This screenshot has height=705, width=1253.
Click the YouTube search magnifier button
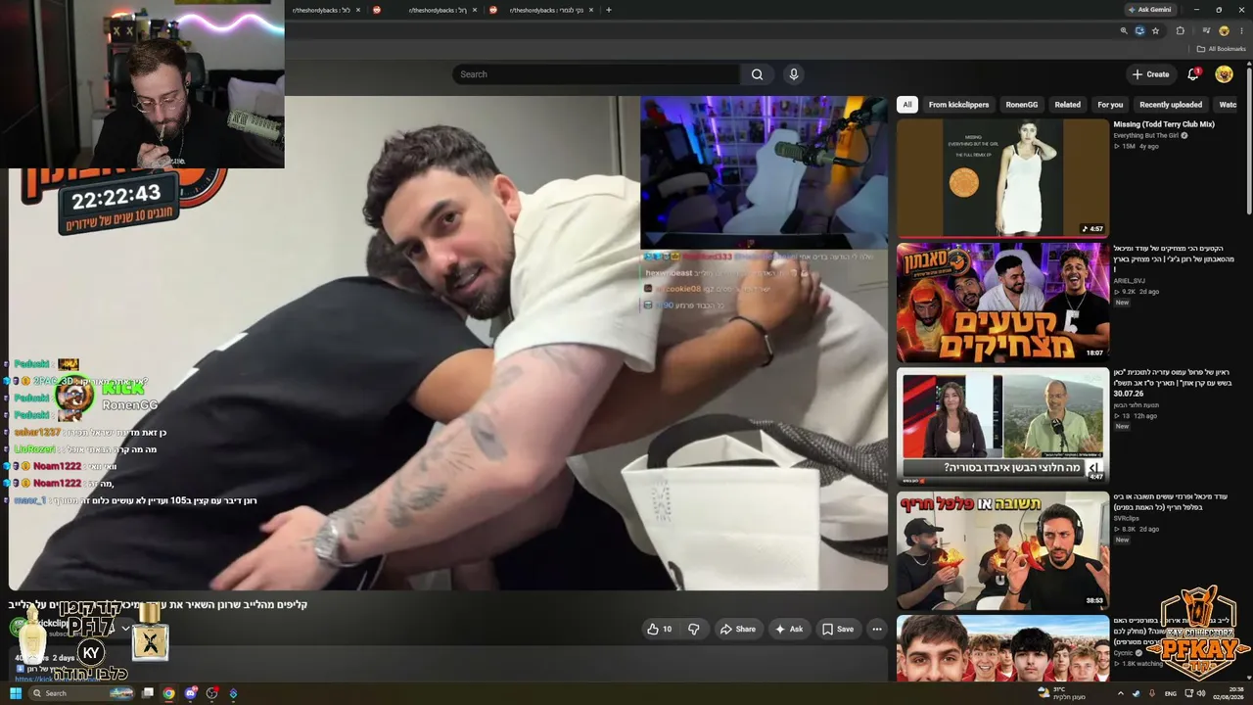coord(757,74)
